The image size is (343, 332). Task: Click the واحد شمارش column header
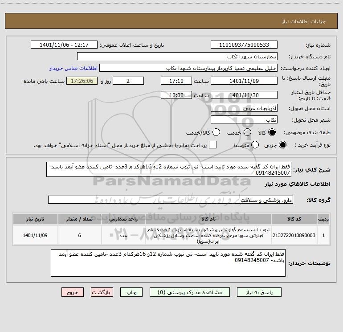click(x=123, y=219)
